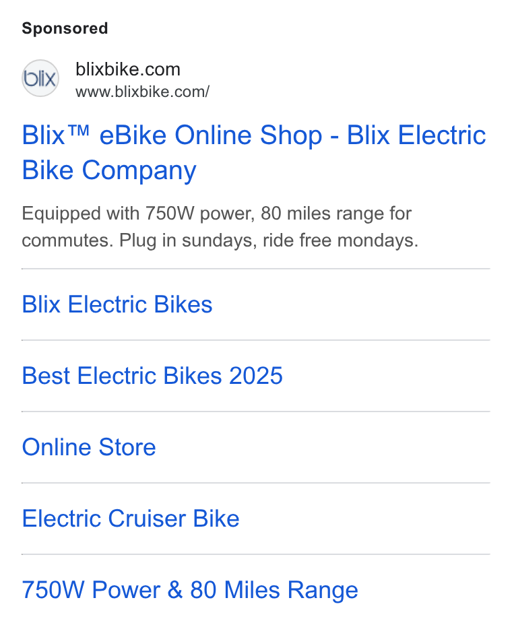Screen dimensions: 512x625
Task: Click the "Blix™" trademark text in the headline
Action: point(55,135)
